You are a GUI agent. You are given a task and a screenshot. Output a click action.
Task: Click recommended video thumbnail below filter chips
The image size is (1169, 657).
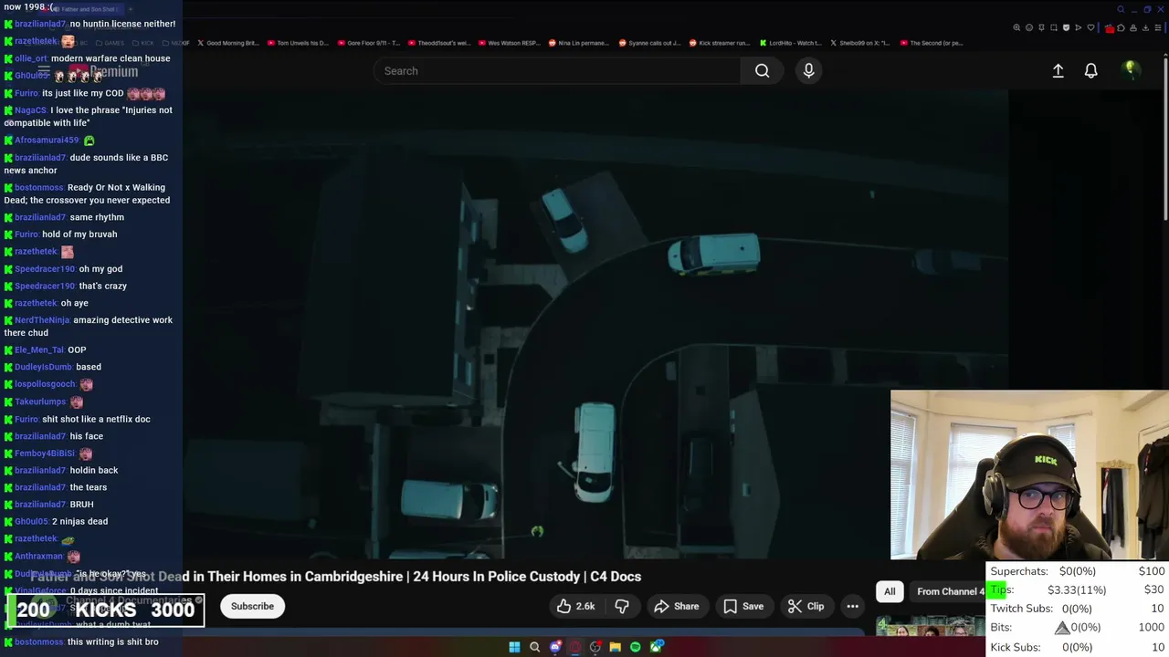[x=930, y=626]
